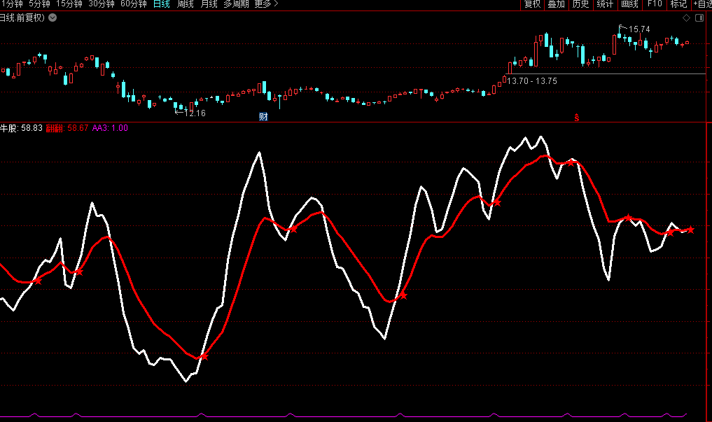
Task: Open the 多周期 multi-period view
Action: (237, 4)
